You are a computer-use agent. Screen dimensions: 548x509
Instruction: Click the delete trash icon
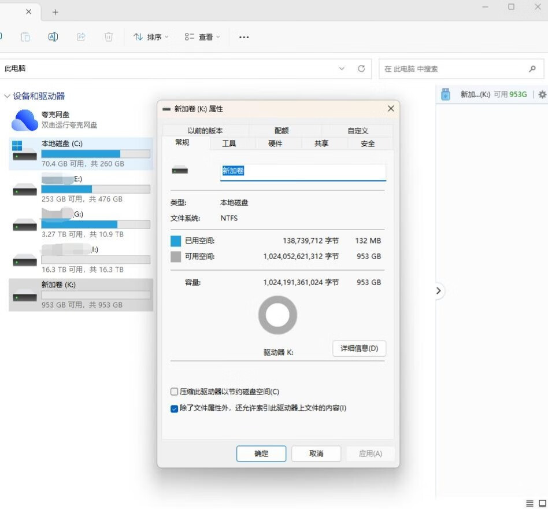(109, 36)
